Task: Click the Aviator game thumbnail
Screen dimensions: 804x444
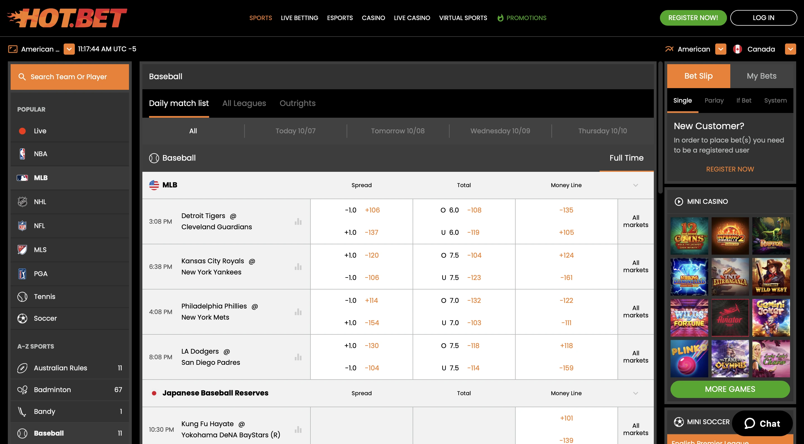Action: point(730,318)
